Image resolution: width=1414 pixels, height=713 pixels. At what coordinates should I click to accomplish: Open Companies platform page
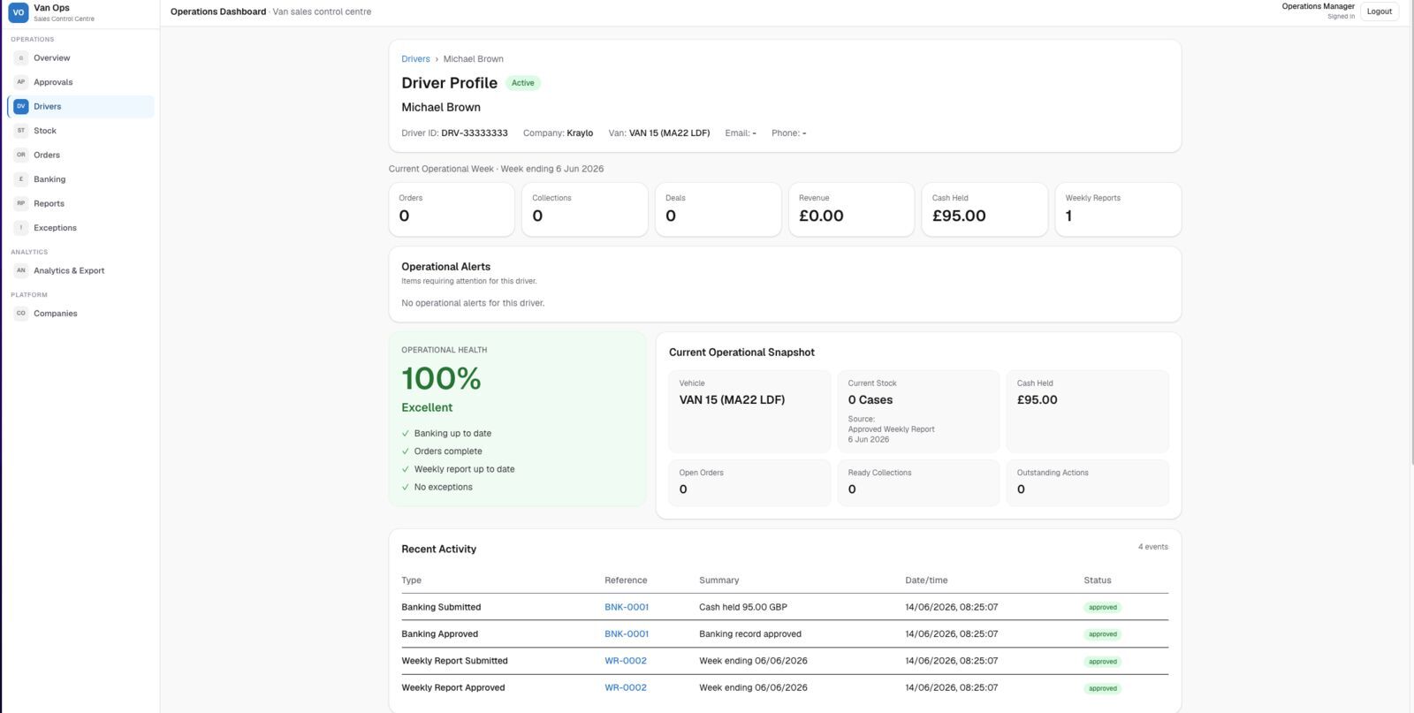81,314
